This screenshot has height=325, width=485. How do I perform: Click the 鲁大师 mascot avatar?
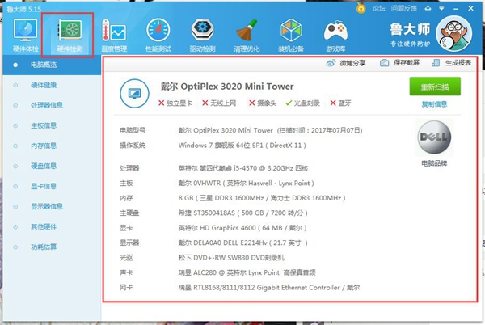[x=454, y=33]
